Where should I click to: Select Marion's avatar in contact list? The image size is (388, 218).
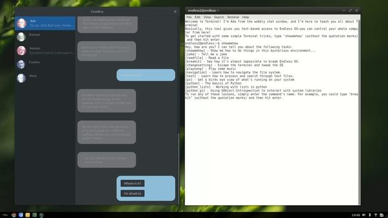pos(21,51)
